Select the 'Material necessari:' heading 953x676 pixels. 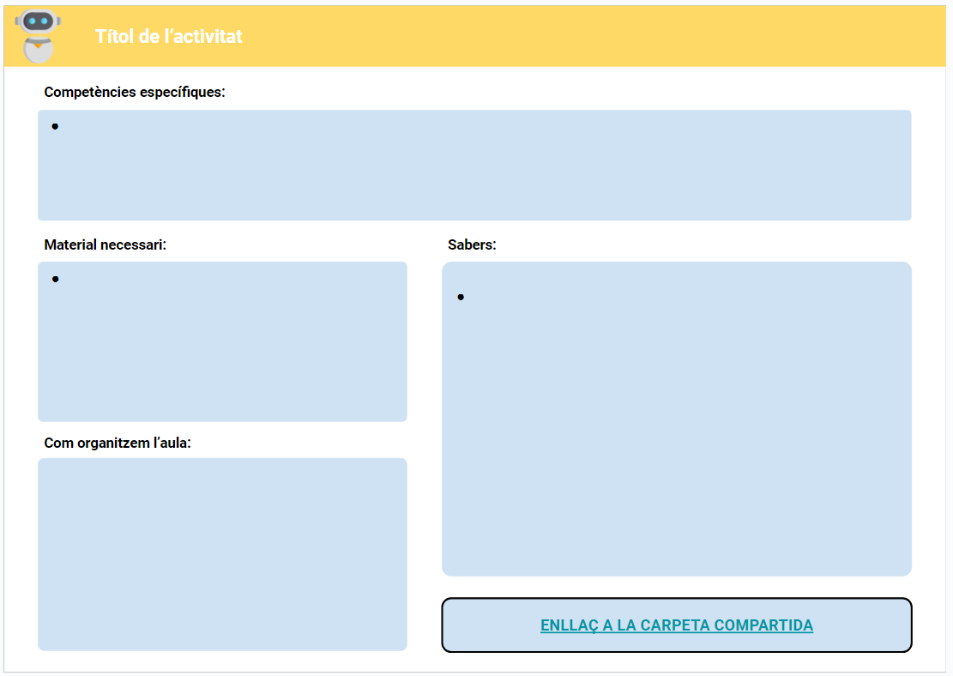coord(105,244)
